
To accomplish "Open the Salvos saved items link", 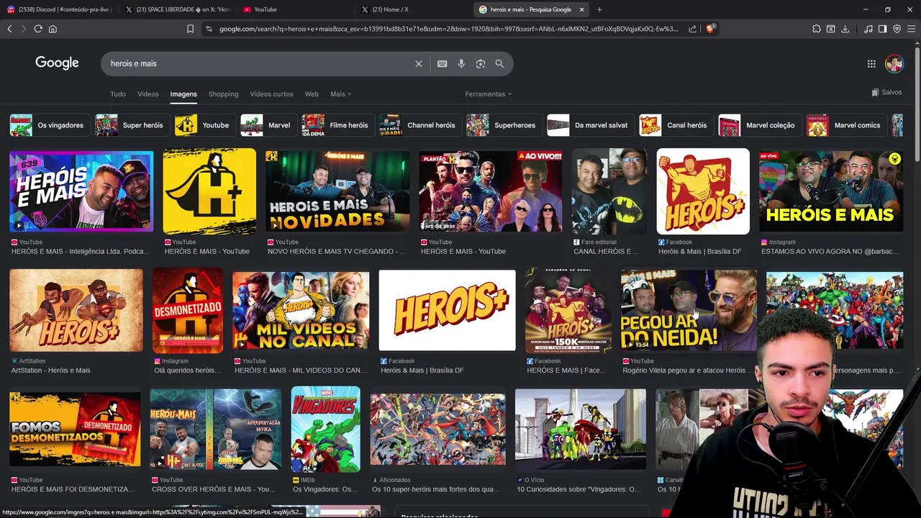I will click(886, 92).
